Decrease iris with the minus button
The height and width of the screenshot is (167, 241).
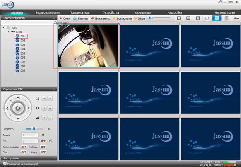point(50,118)
